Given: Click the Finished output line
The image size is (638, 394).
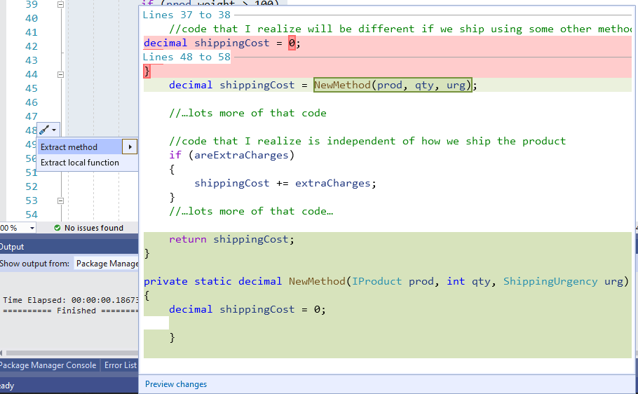Looking at the screenshot, I should click(x=71, y=311).
